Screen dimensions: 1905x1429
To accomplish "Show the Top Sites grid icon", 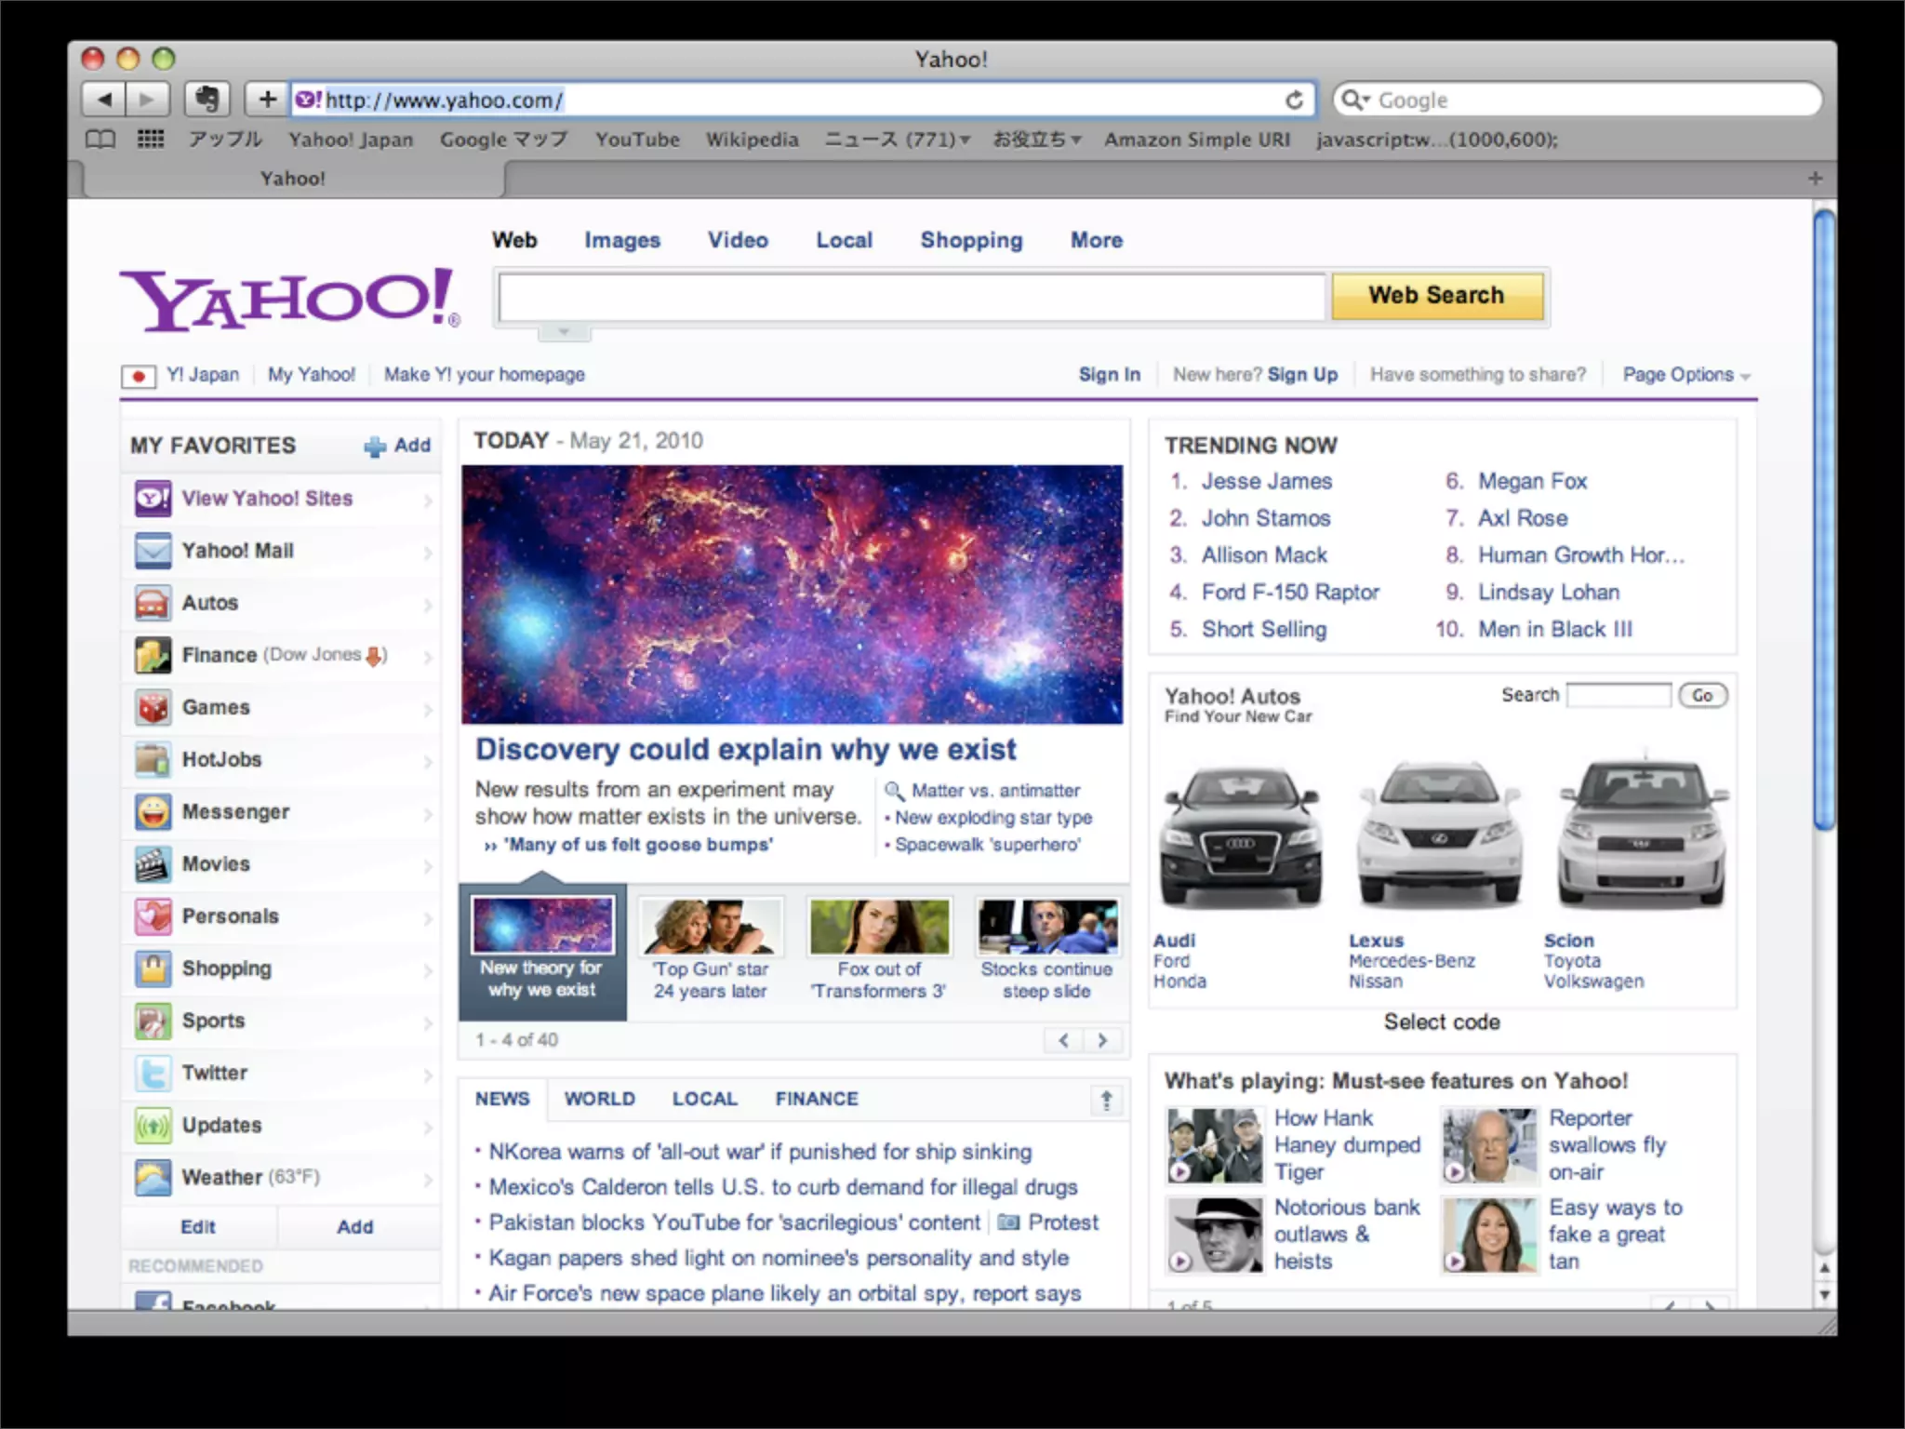I will pos(151,140).
